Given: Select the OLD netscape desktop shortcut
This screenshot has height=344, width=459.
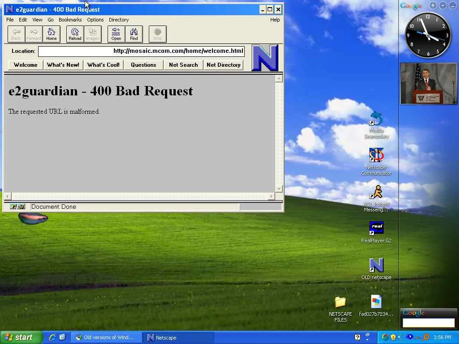Looking at the screenshot, I should pos(377,269).
